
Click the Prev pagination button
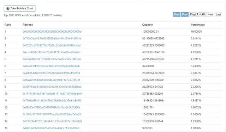point(185,14)
